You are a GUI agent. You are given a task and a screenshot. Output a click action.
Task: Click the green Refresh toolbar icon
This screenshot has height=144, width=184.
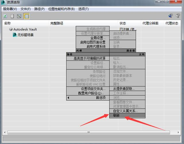[x=5, y=16]
